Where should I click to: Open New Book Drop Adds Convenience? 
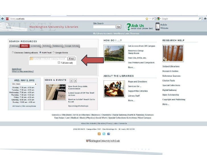[78, 87]
